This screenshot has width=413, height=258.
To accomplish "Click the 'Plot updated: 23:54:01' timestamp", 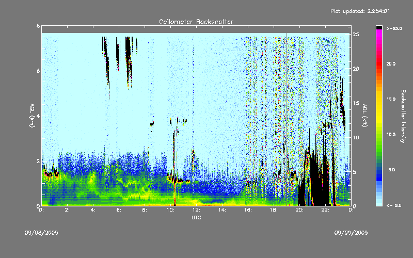I will [360, 11].
